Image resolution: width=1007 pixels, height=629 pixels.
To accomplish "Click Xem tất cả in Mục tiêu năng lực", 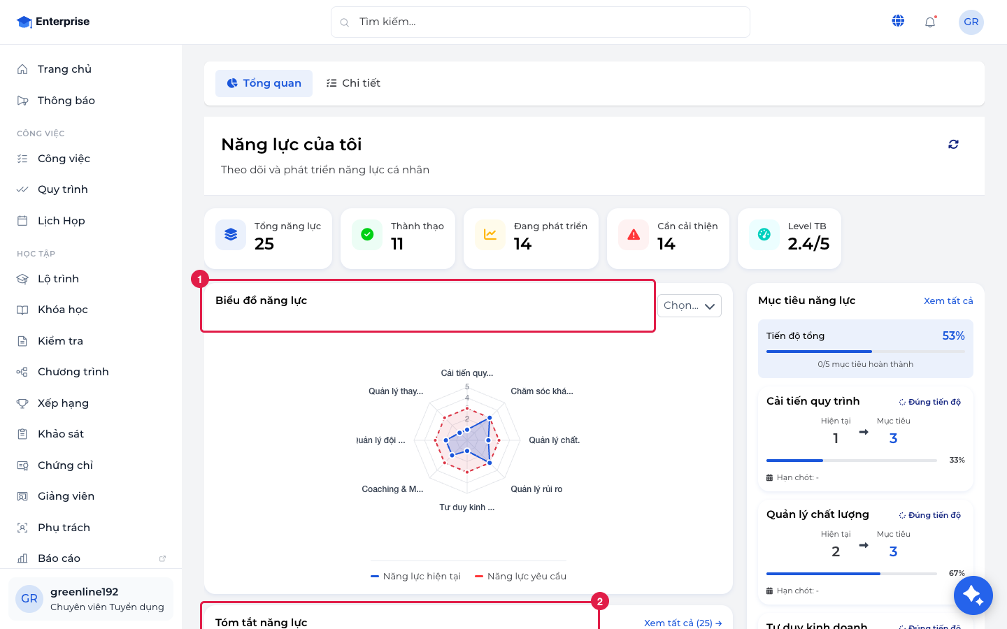I will click(x=948, y=301).
